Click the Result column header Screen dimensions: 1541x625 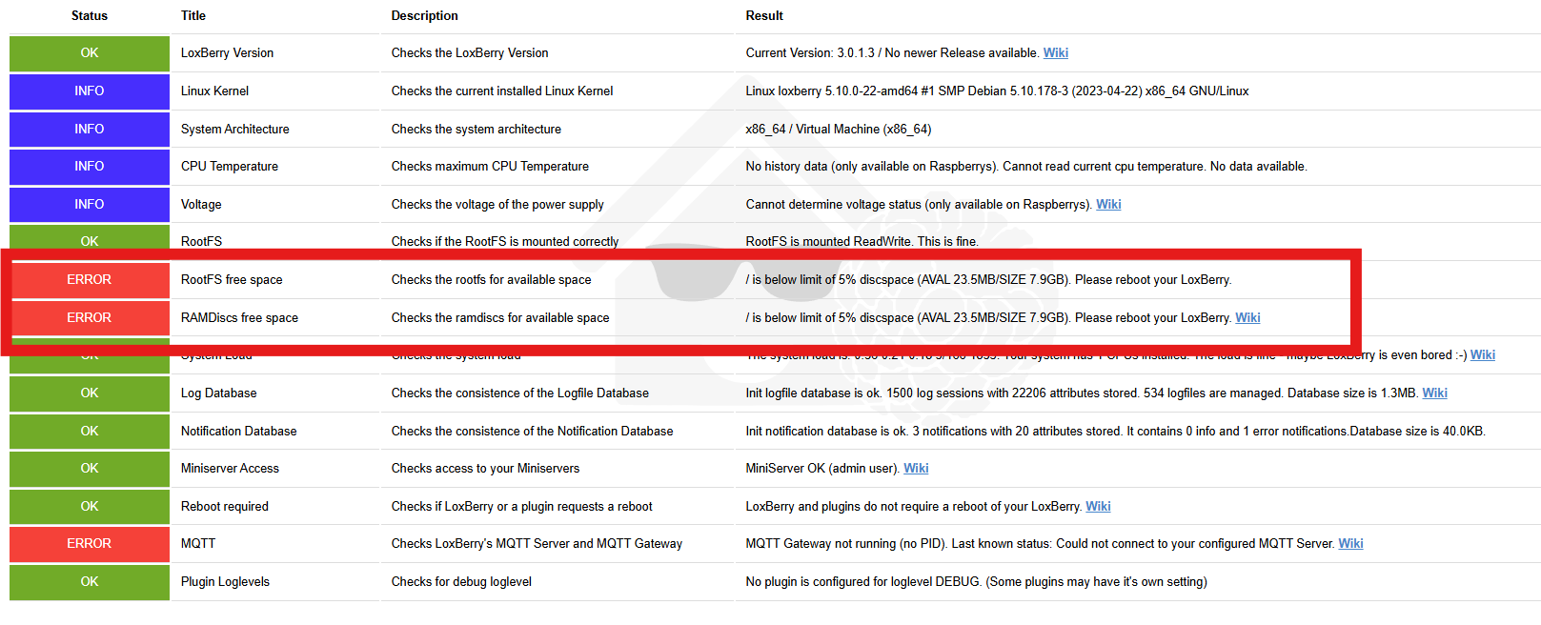(764, 16)
